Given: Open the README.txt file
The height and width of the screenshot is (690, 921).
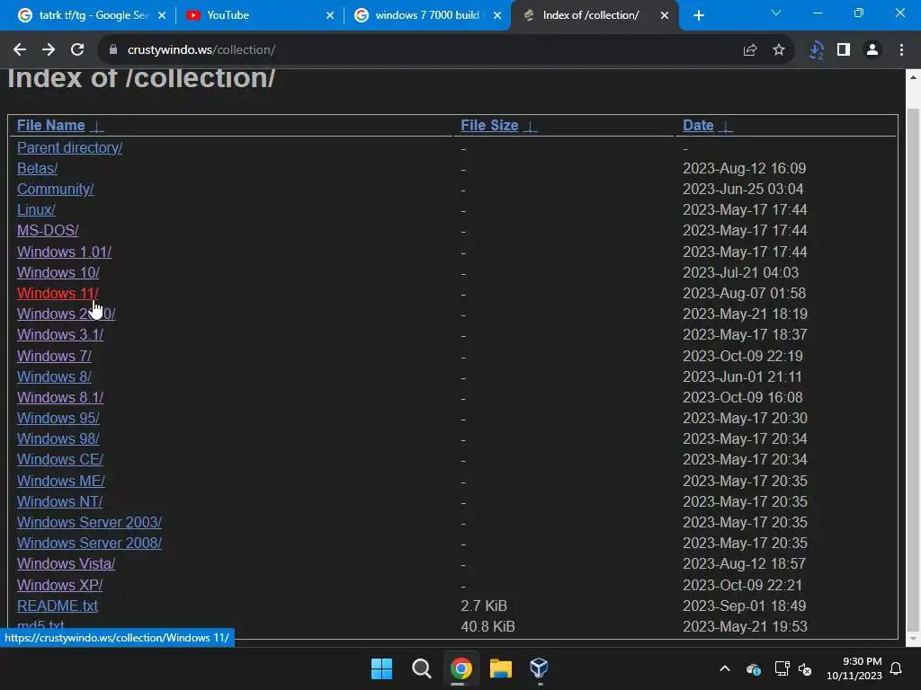Looking at the screenshot, I should click(x=58, y=606).
